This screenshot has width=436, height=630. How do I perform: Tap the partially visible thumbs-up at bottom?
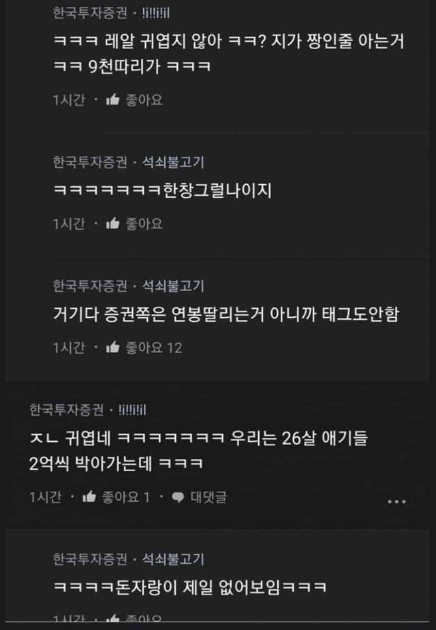coord(113,619)
